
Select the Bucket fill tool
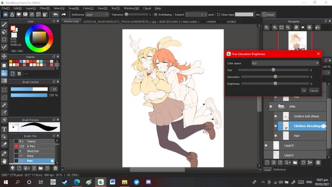pos(4,73)
